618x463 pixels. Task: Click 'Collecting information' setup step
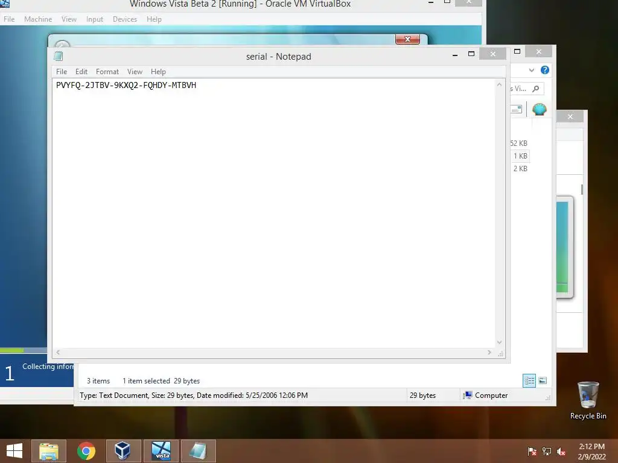48,367
